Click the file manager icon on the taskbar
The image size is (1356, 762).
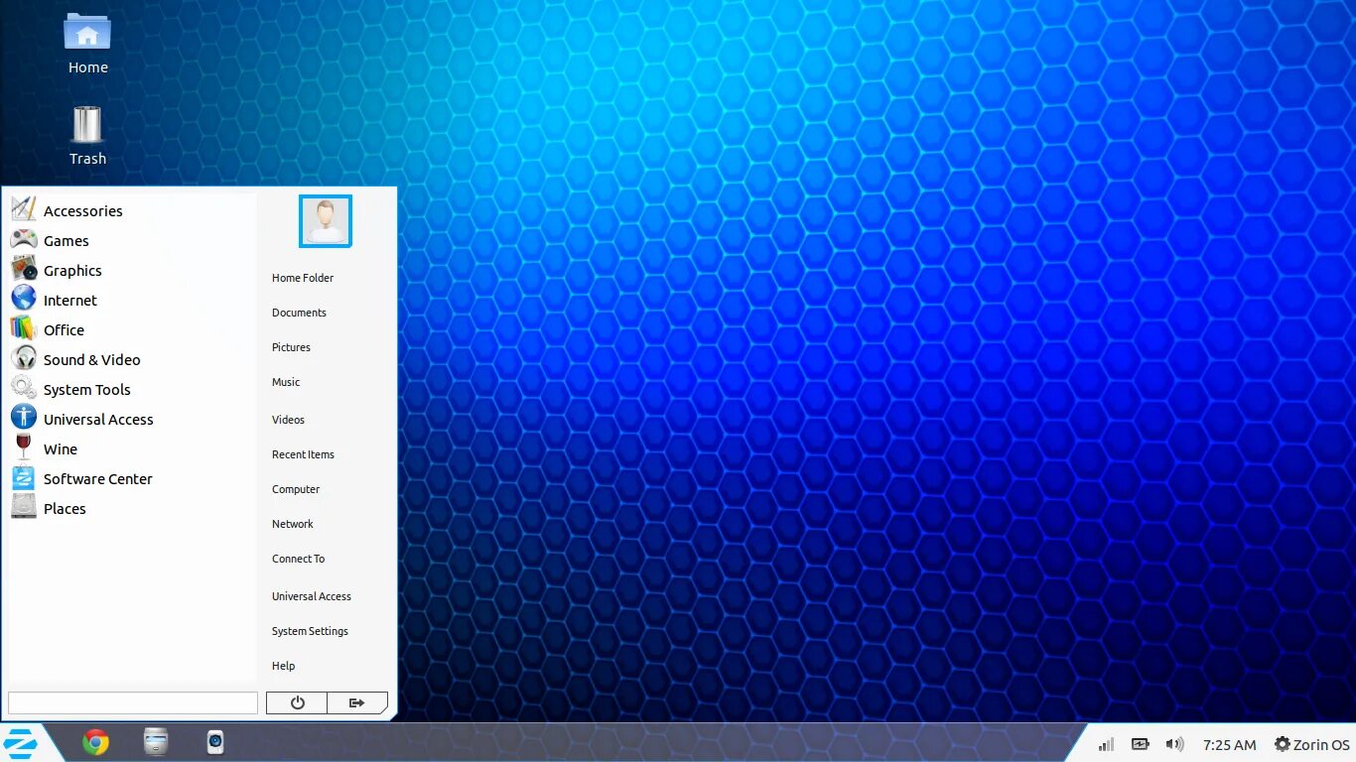click(156, 741)
